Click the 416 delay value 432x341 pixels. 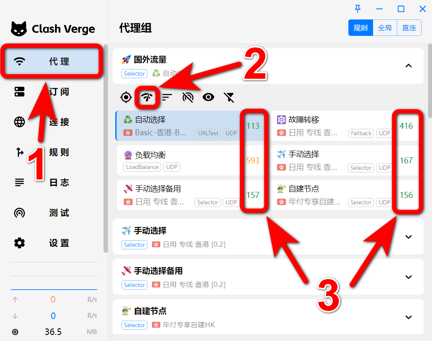click(406, 126)
